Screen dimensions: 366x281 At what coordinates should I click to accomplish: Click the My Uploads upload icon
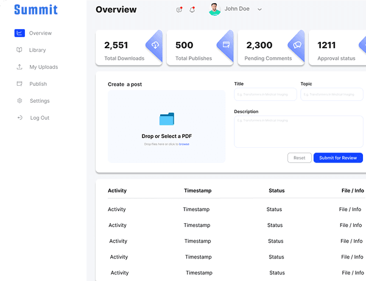pyautogui.click(x=19, y=67)
